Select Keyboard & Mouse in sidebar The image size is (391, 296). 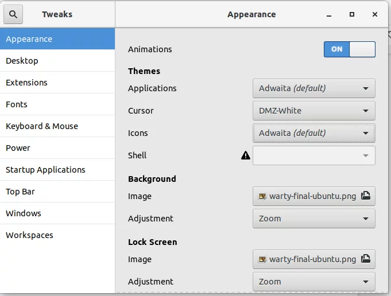[42, 126]
